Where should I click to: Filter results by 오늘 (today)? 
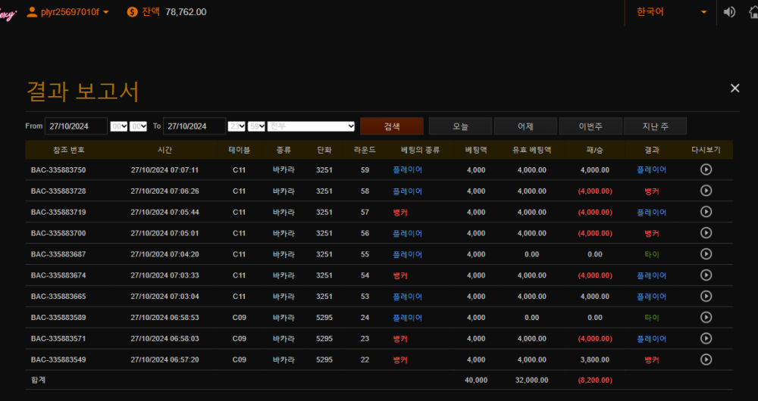point(460,126)
